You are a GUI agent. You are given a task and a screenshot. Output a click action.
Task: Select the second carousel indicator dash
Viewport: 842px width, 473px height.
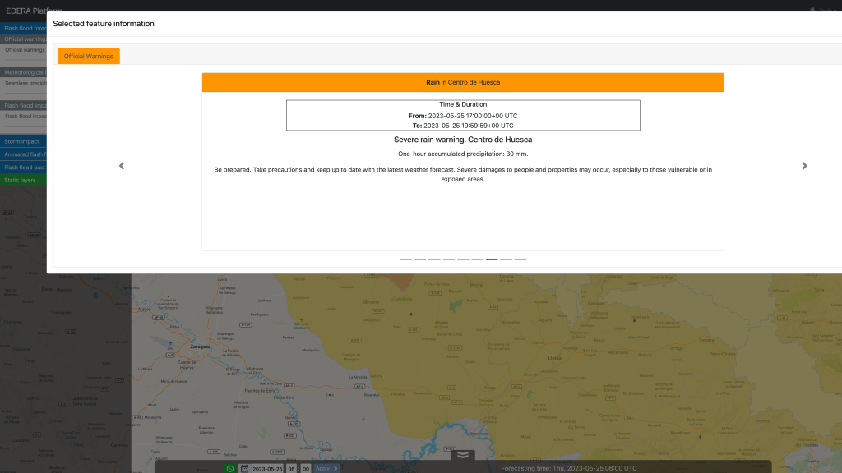pyautogui.click(x=420, y=259)
